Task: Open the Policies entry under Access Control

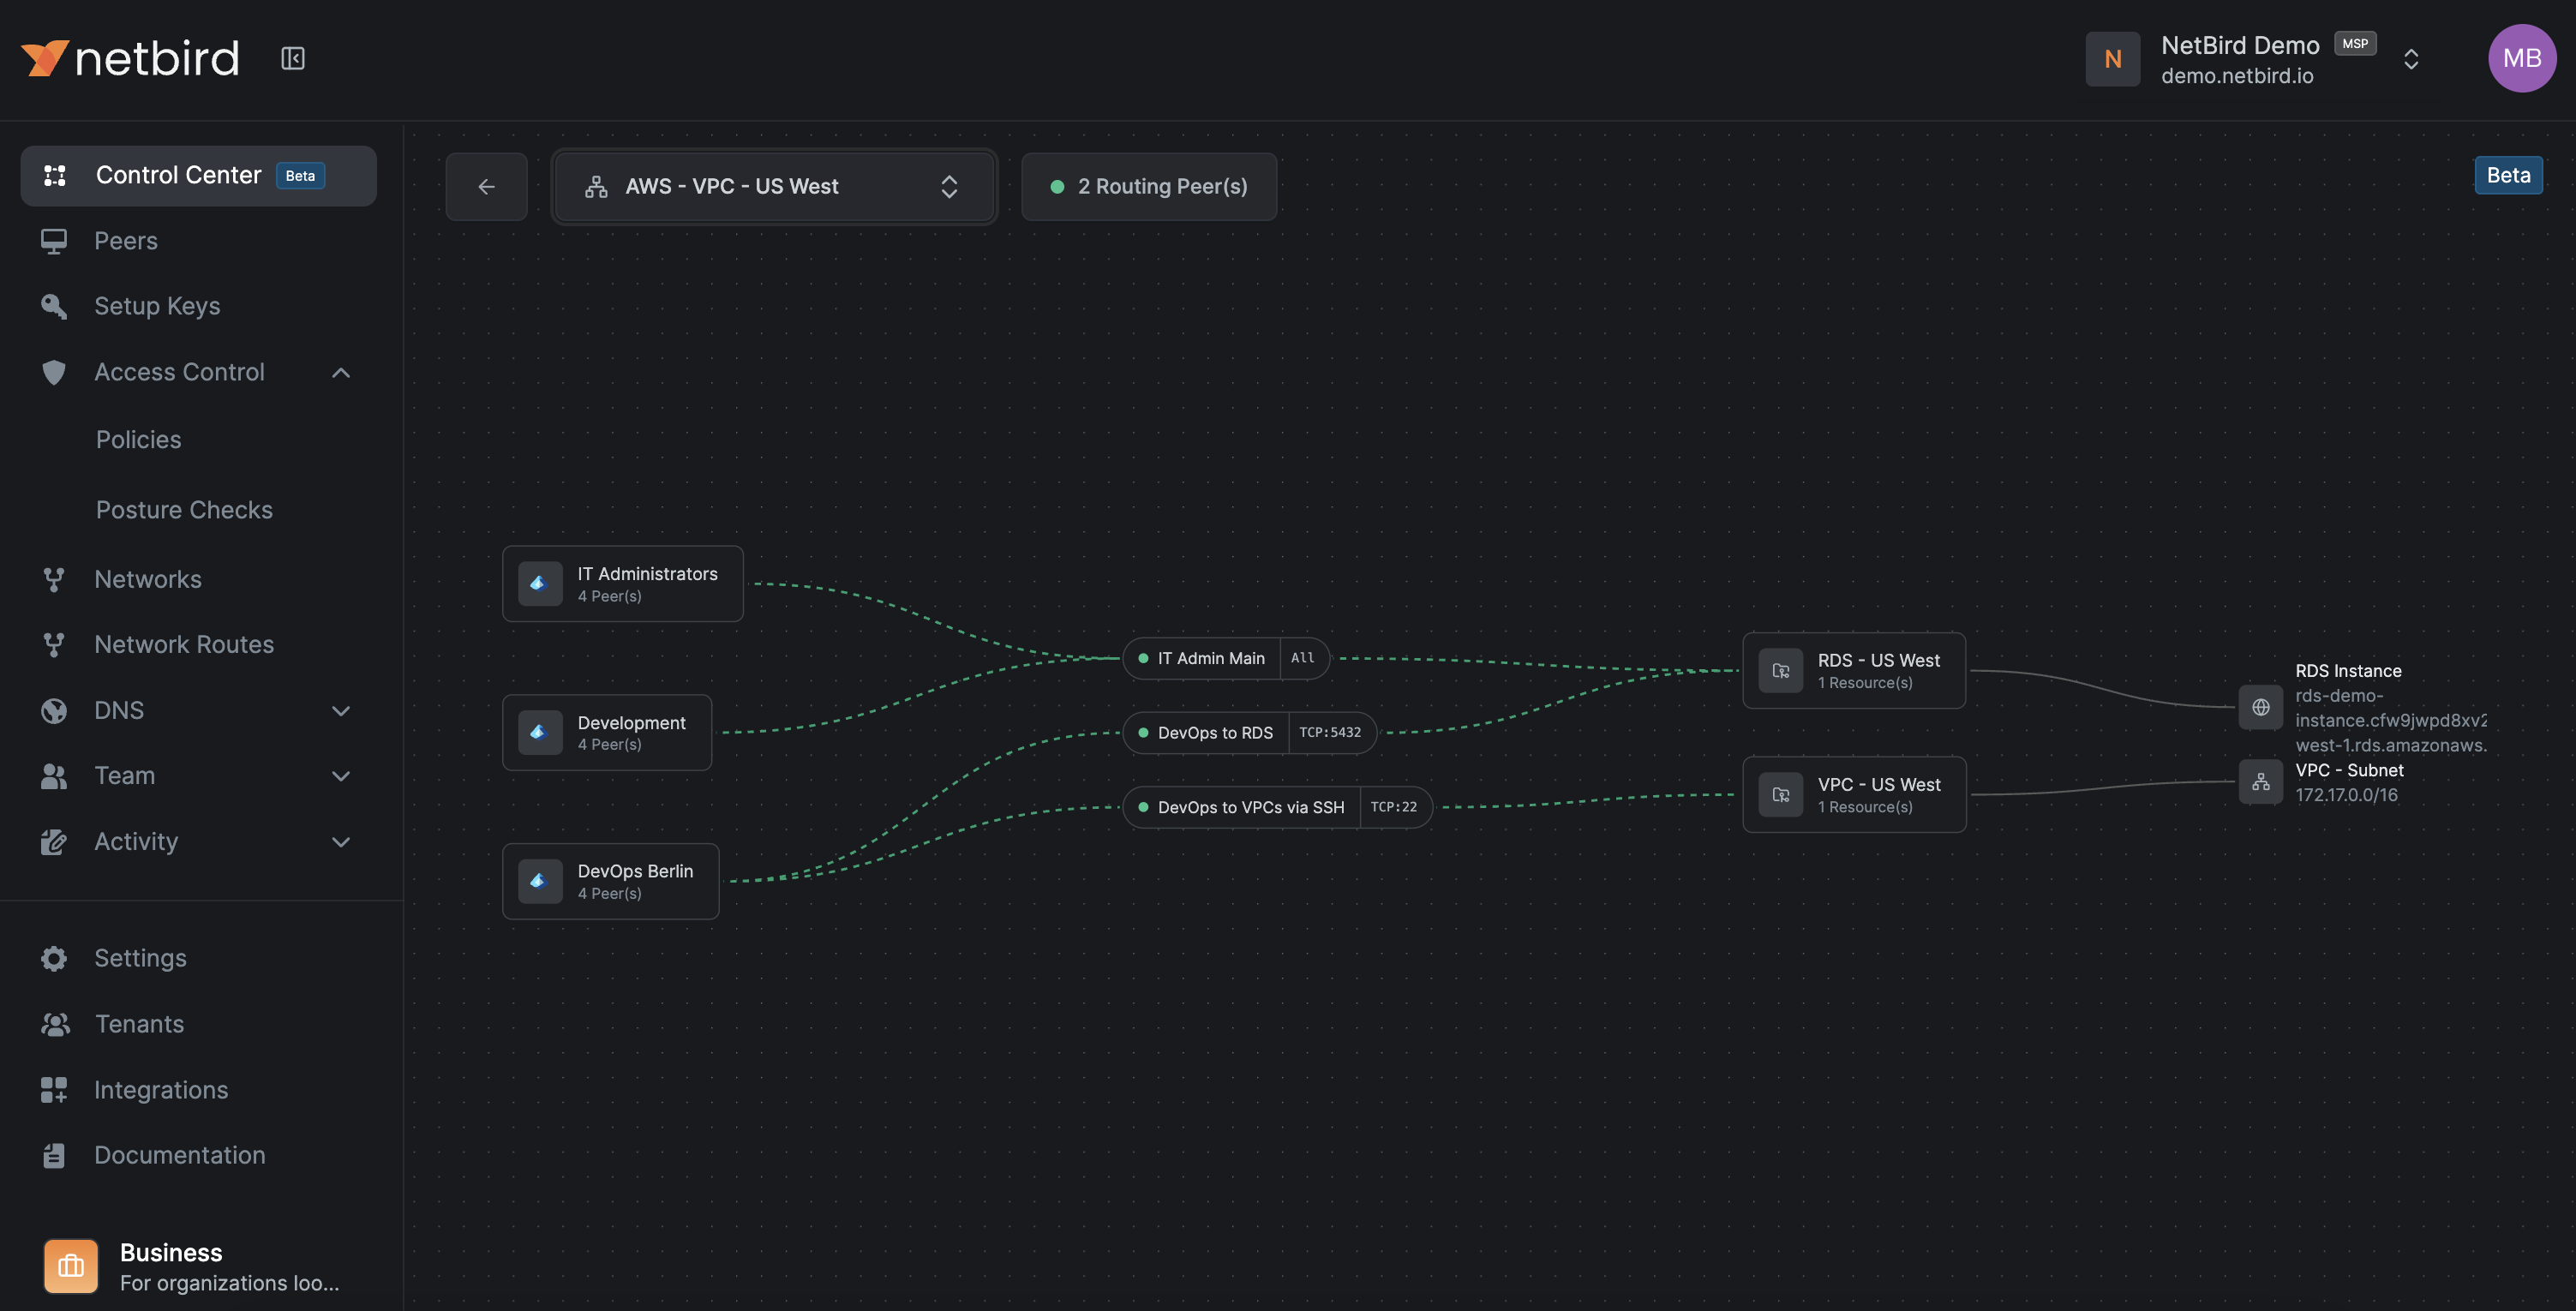Action: [139, 439]
